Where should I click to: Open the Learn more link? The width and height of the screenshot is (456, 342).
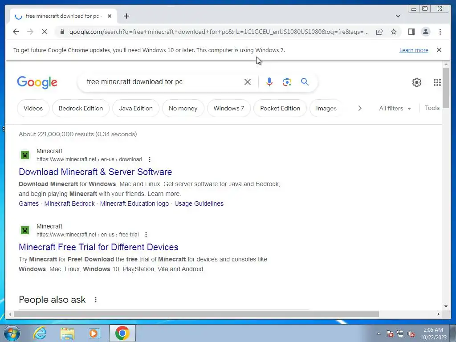[x=414, y=50]
